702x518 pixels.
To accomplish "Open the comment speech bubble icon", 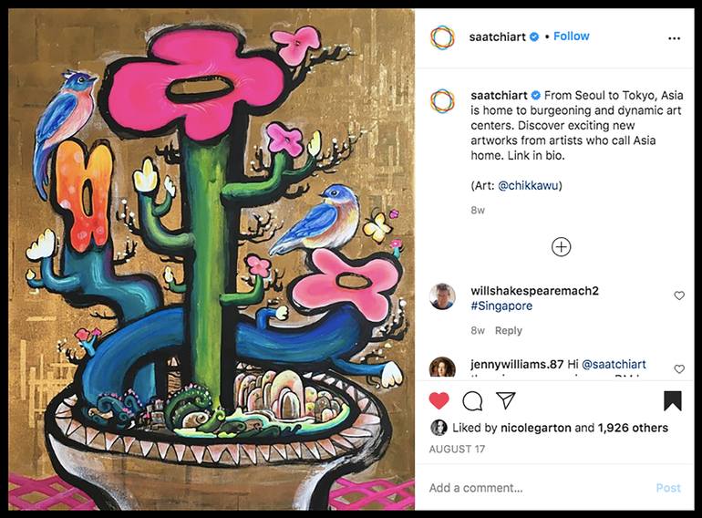I will tap(472, 401).
